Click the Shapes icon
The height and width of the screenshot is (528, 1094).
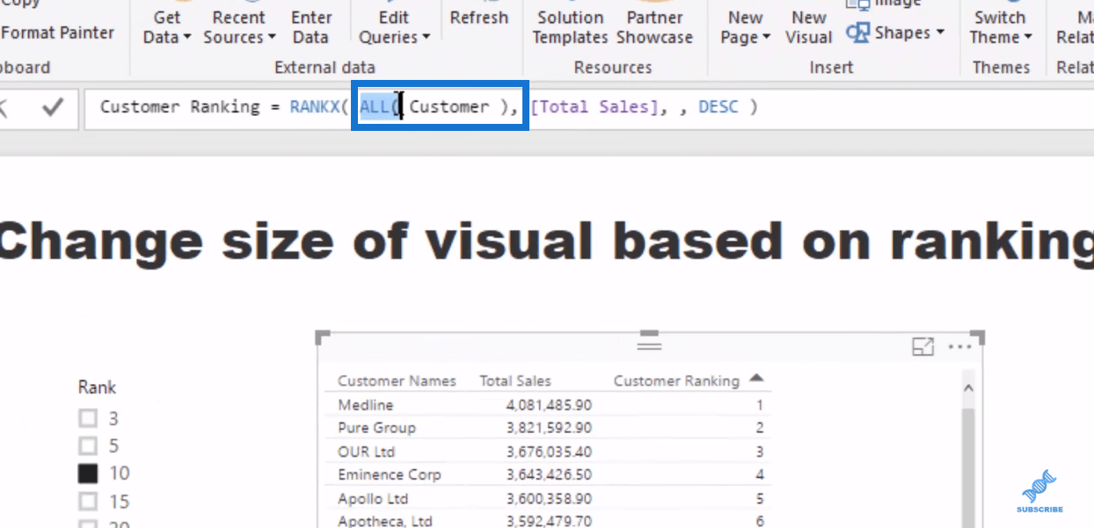(x=857, y=33)
